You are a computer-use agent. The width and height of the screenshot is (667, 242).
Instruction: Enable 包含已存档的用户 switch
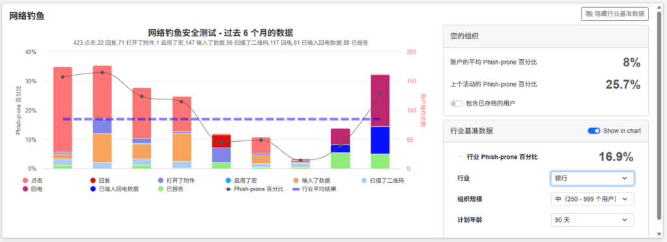pyautogui.click(x=457, y=103)
